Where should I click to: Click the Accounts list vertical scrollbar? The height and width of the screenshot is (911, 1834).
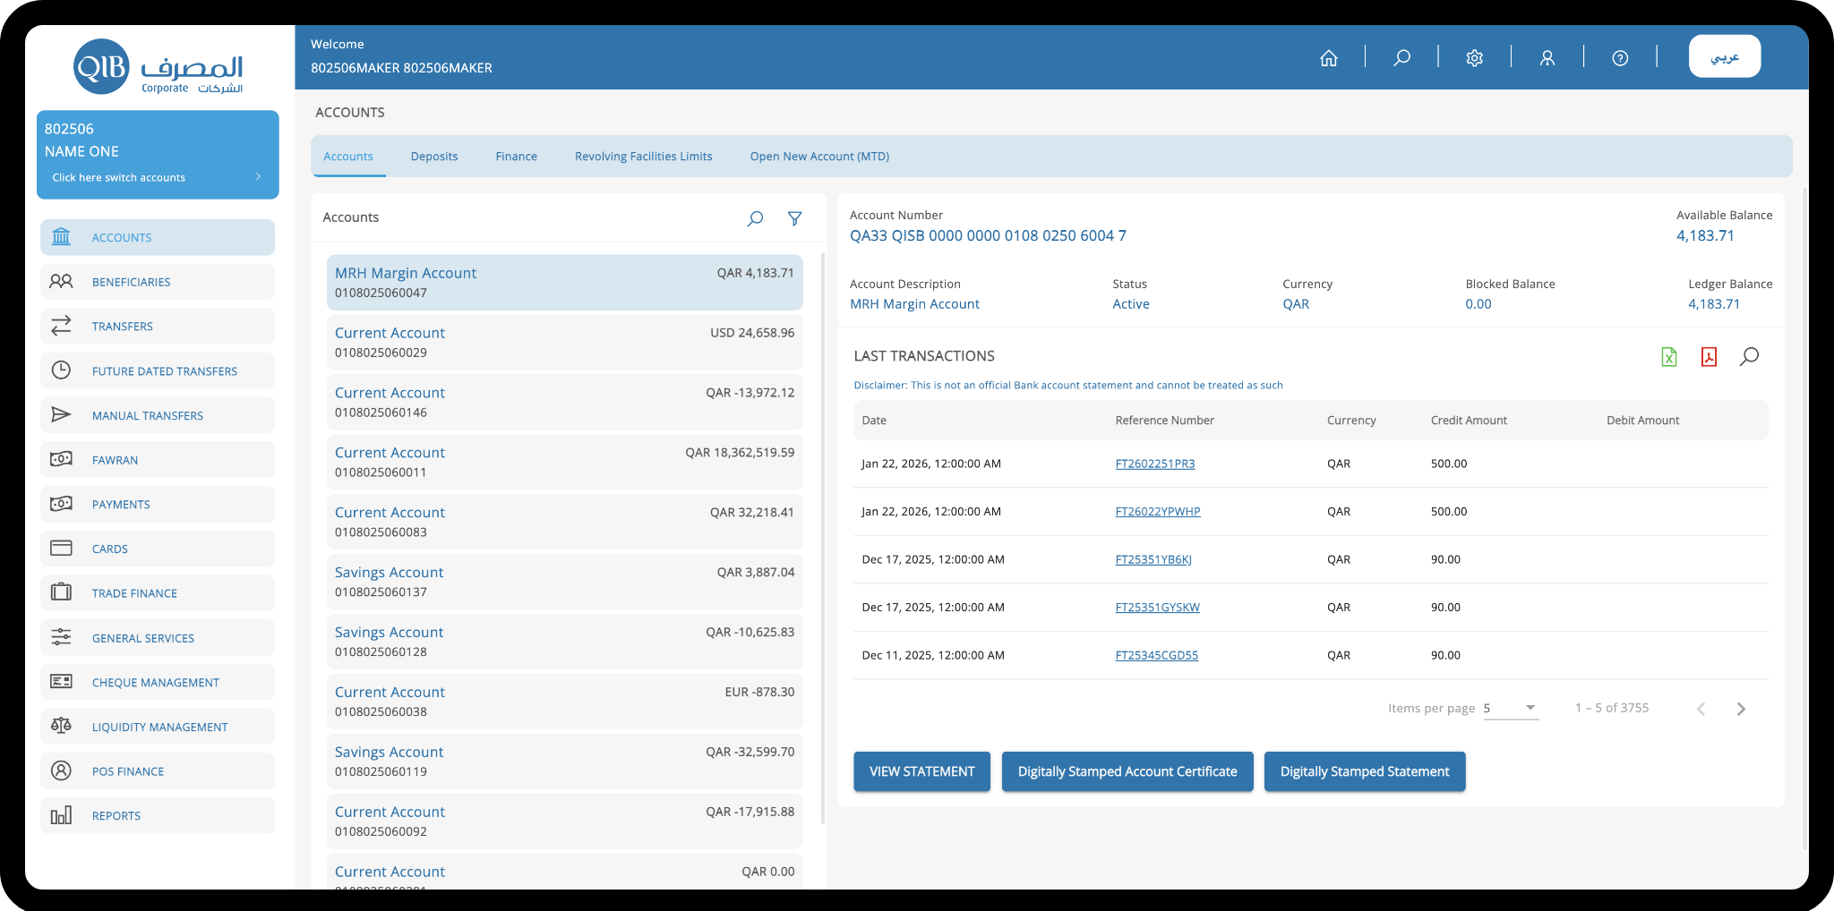click(x=822, y=537)
